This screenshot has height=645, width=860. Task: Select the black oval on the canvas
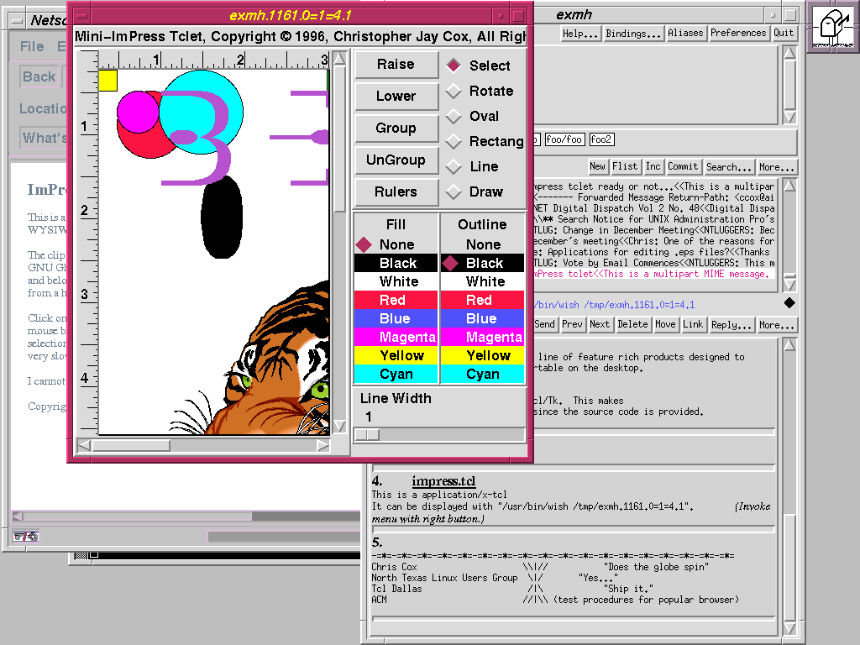click(x=222, y=217)
